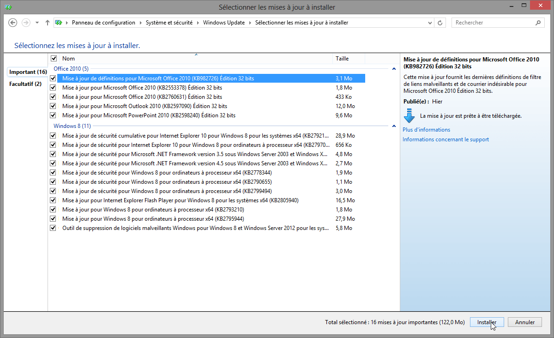554x338 pixels.
Task: Select the Windows 8 (11) group header
Action: click(72, 126)
